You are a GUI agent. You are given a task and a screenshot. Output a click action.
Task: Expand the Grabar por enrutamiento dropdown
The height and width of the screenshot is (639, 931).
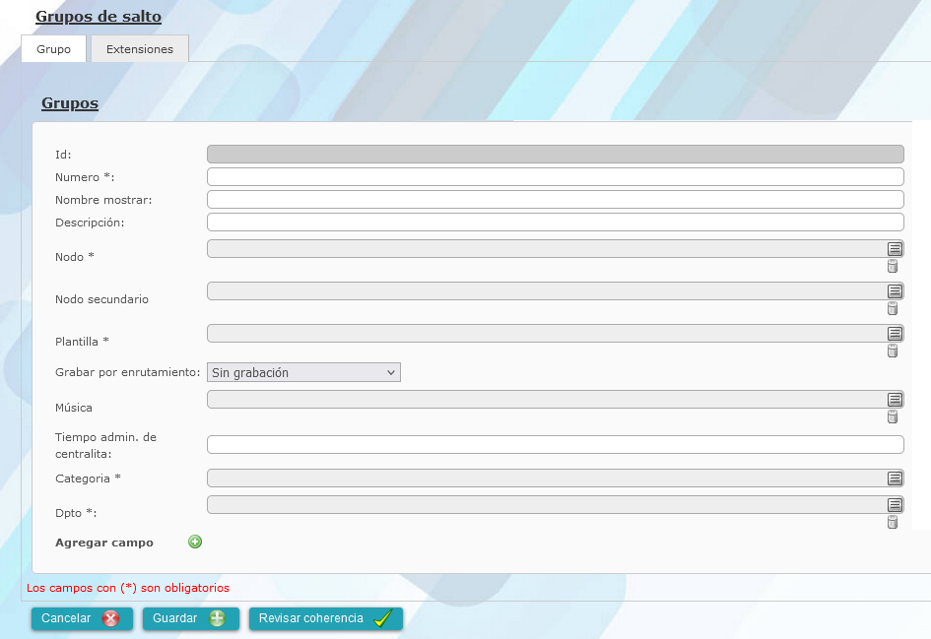pyautogui.click(x=303, y=372)
